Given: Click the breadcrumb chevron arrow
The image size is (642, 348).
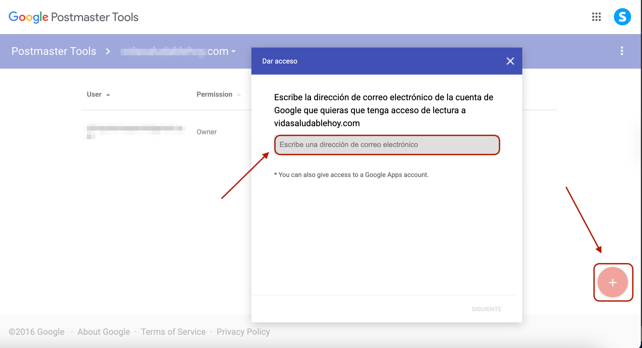Looking at the screenshot, I should pos(108,51).
